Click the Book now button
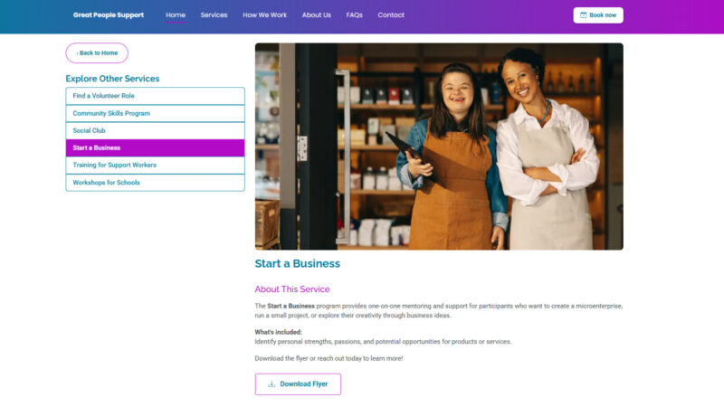The height and width of the screenshot is (407, 724). point(598,15)
